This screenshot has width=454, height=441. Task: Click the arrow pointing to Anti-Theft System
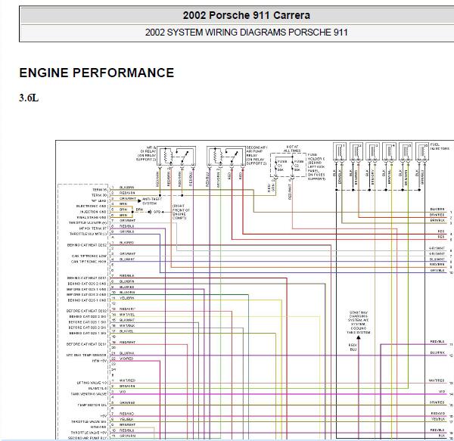[139, 200]
